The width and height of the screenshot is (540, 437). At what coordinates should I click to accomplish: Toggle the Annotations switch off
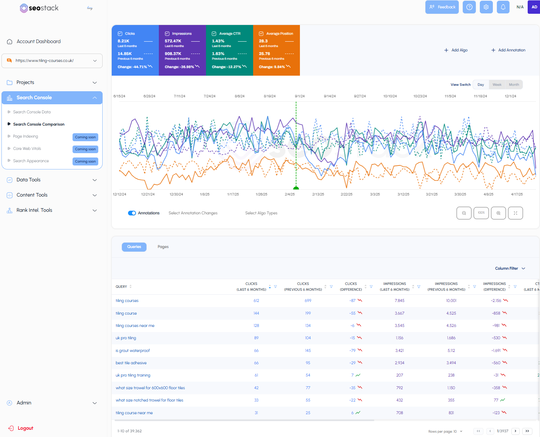pyautogui.click(x=132, y=213)
